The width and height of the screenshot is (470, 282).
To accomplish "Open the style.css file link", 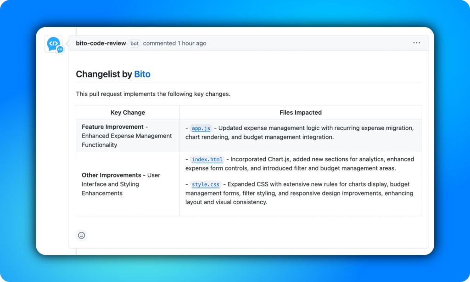I will [205, 184].
